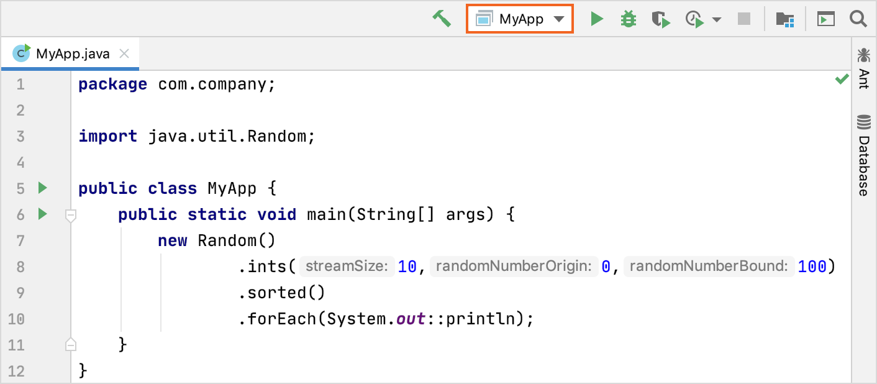Viewport: 877px width, 384px height.
Task: Click the randomNumberBound parameter hint
Action: tap(709, 267)
